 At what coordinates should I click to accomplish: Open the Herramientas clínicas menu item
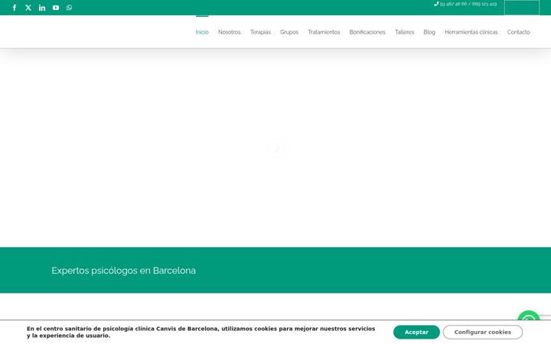[471, 32]
